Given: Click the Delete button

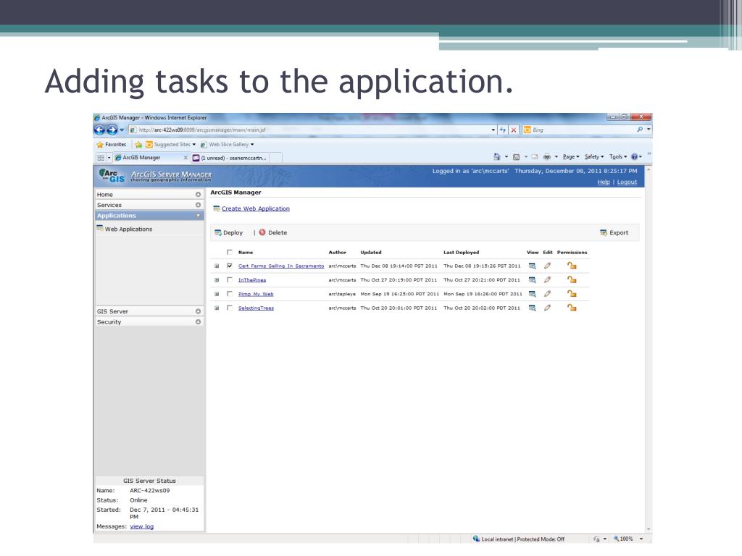Looking at the screenshot, I should (x=273, y=232).
